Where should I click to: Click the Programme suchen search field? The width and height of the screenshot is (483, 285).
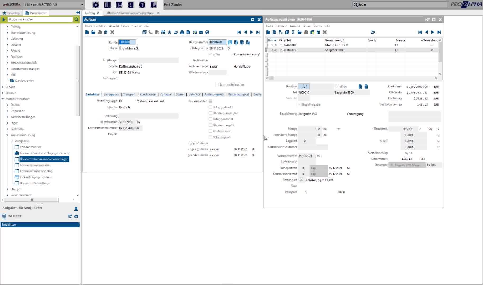click(40, 19)
